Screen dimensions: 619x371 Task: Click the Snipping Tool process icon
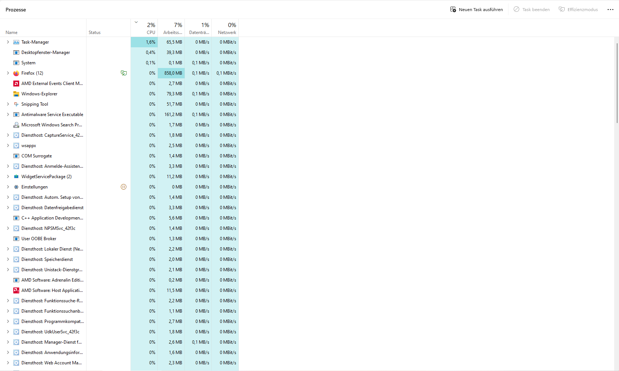pyautogui.click(x=16, y=104)
